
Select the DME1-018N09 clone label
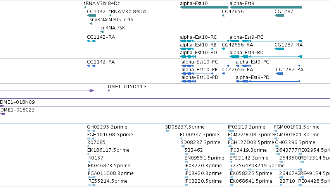[17, 102]
